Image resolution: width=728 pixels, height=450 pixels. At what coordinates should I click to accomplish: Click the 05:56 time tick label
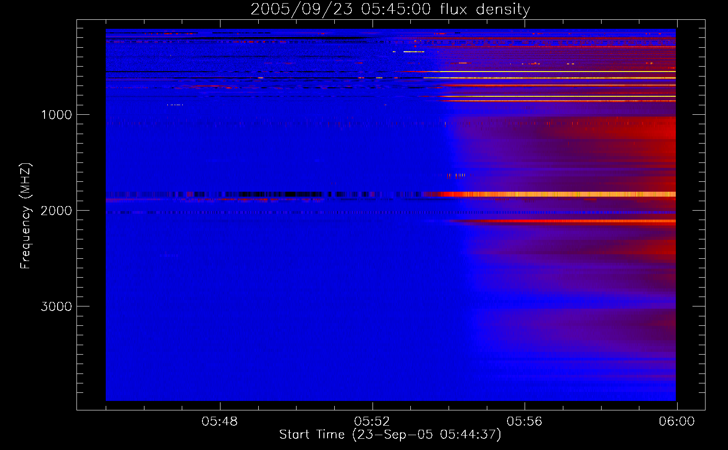tap(525, 422)
